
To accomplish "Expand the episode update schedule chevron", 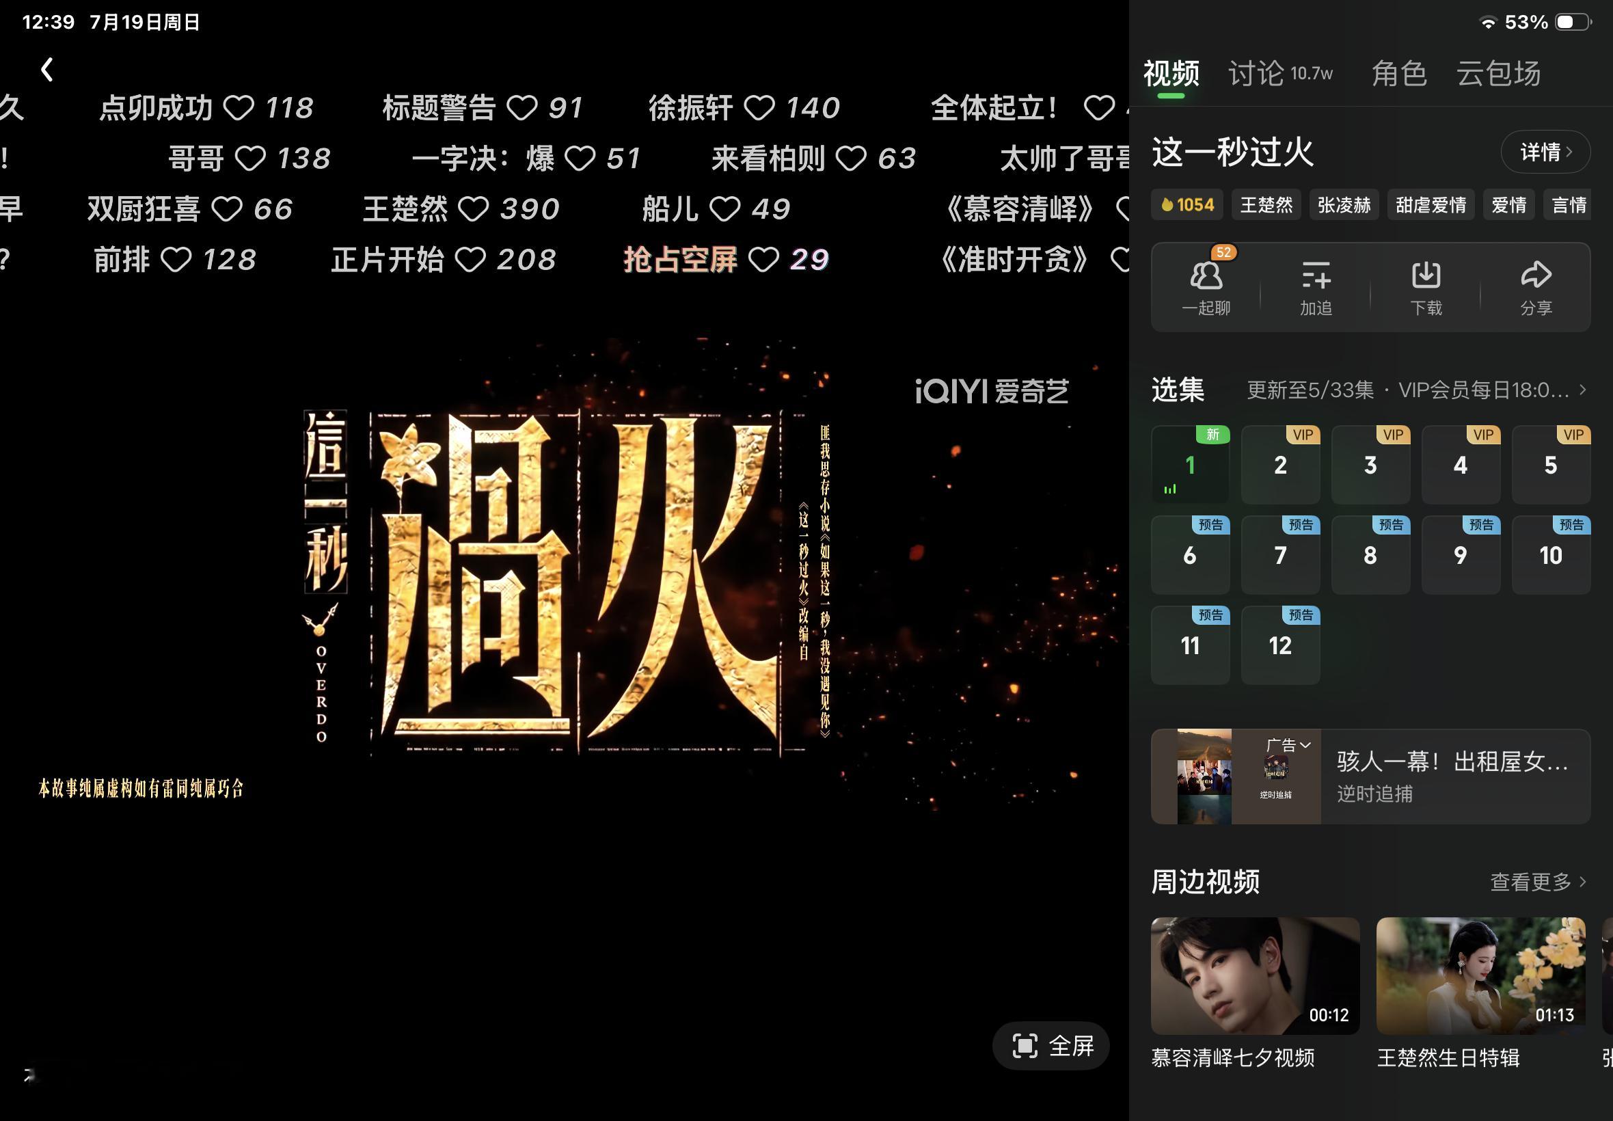I will [1582, 389].
